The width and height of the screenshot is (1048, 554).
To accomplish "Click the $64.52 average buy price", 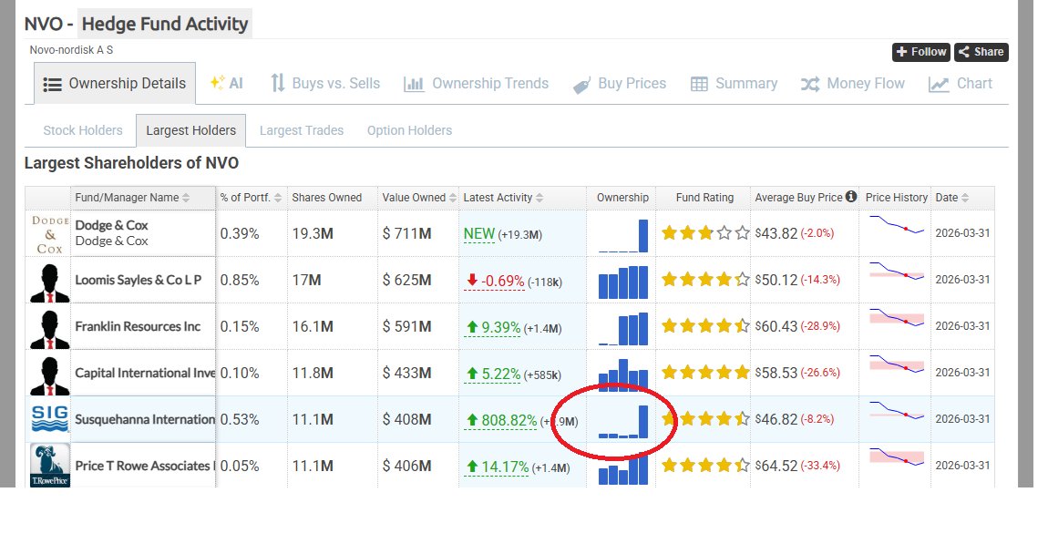I will tap(776, 466).
